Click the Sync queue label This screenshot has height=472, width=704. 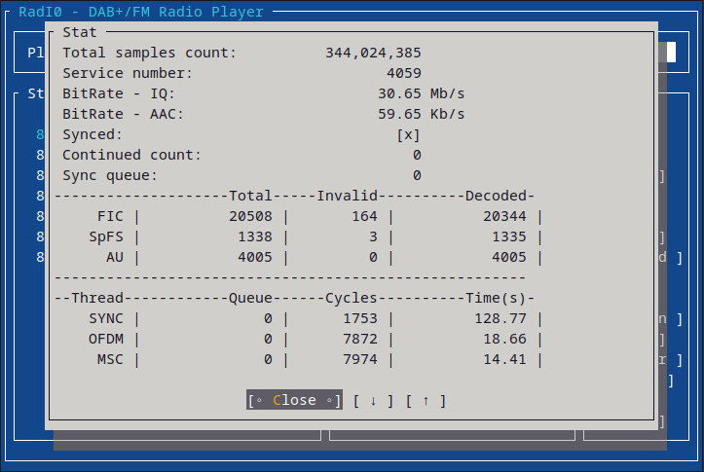click(110, 175)
